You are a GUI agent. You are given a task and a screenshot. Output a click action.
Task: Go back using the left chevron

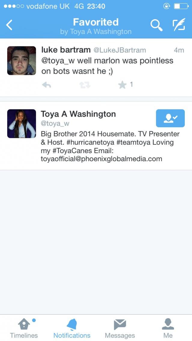click(9, 25)
